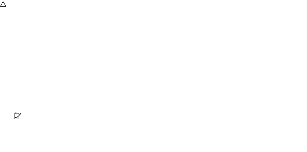307x152 pixels.
Task: Click the middle of the note top line
Action: 166,112
